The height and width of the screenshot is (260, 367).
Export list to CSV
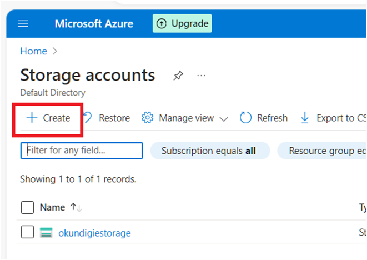point(333,118)
